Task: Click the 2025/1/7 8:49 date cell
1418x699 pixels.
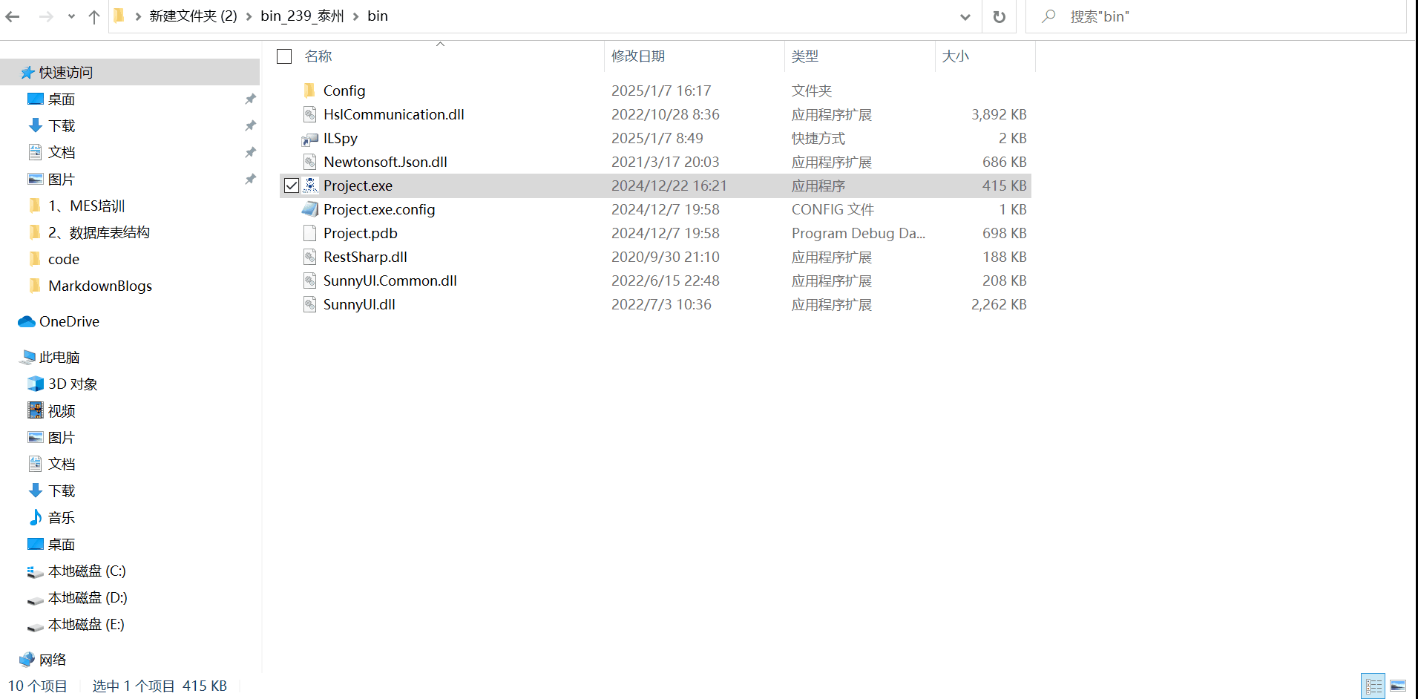Action: 657,138
